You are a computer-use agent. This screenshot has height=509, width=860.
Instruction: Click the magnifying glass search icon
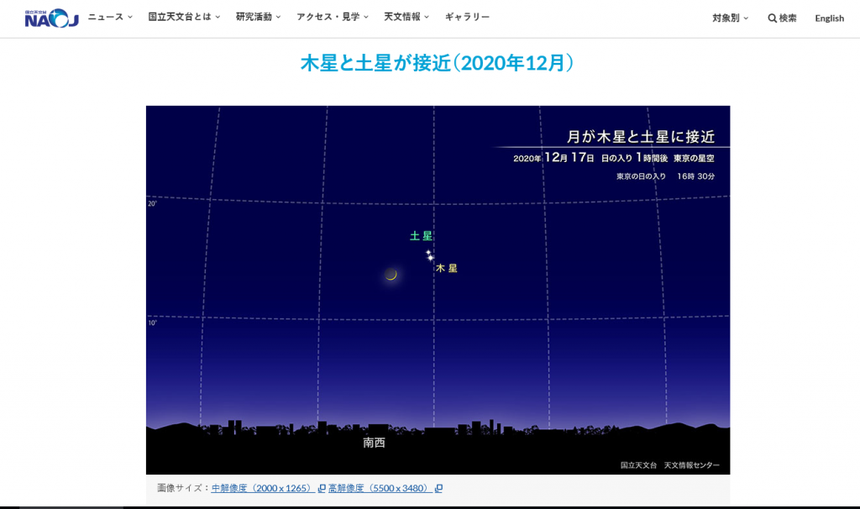point(772,18)
